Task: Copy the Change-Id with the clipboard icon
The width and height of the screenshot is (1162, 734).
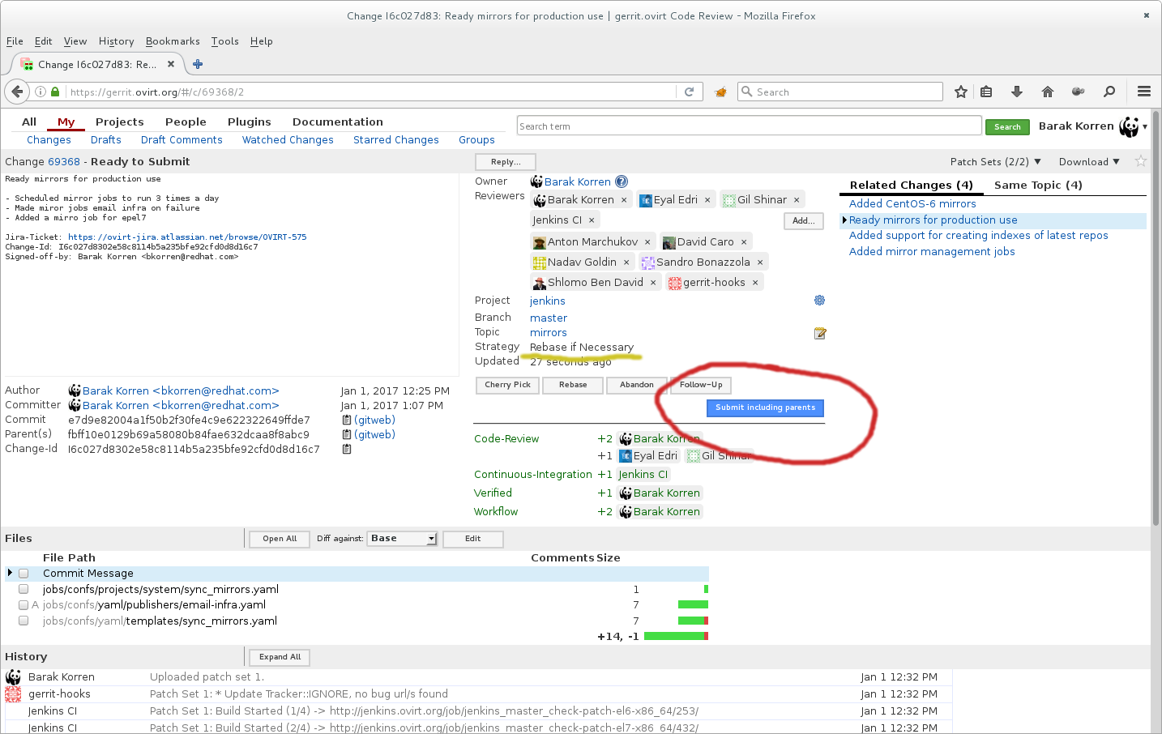Action: click(347, 449)
